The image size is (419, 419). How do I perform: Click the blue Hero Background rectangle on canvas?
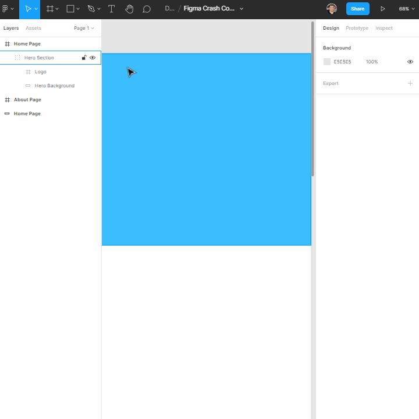coord(206,150)
